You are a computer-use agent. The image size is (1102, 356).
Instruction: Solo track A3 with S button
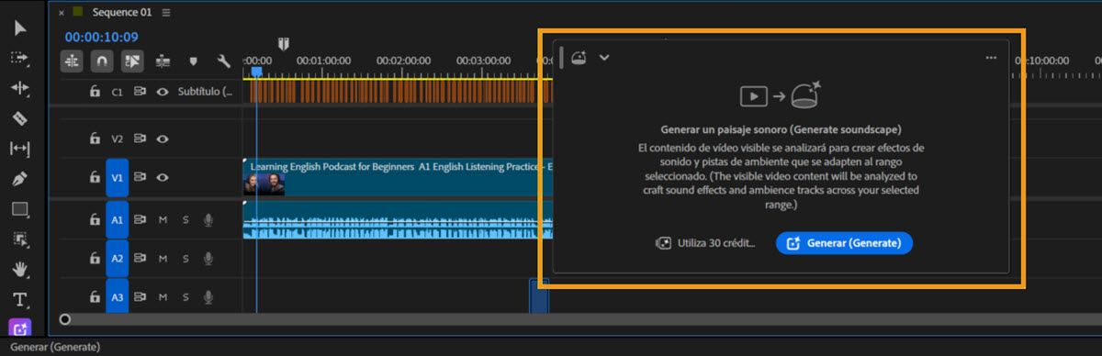click(185, 297)
